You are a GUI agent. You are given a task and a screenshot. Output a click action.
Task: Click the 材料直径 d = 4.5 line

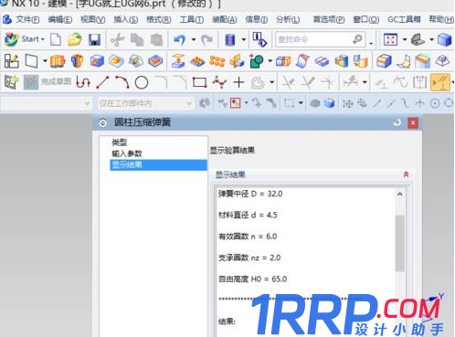coord(248,216)
